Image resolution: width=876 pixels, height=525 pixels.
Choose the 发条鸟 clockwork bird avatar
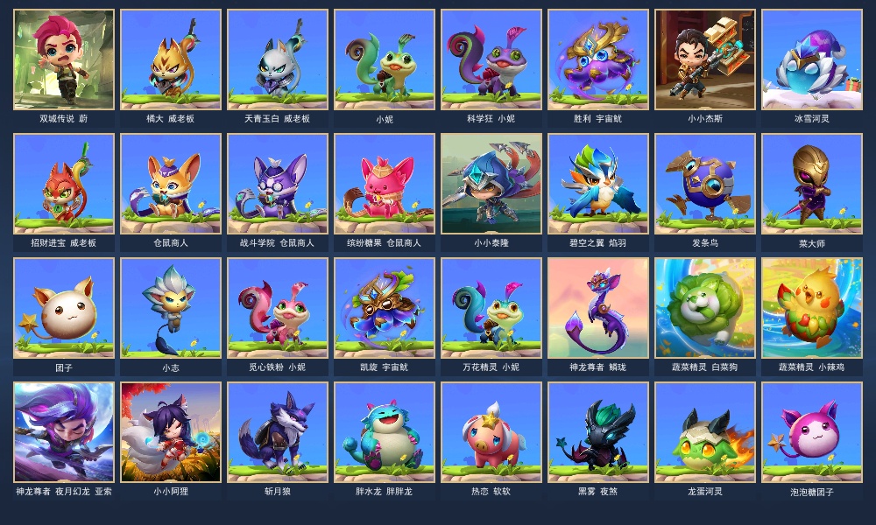(705, 184)
